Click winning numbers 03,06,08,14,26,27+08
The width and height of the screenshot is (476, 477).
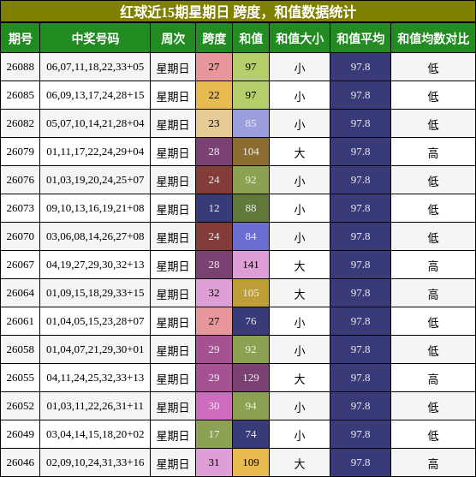click(95, 236)
